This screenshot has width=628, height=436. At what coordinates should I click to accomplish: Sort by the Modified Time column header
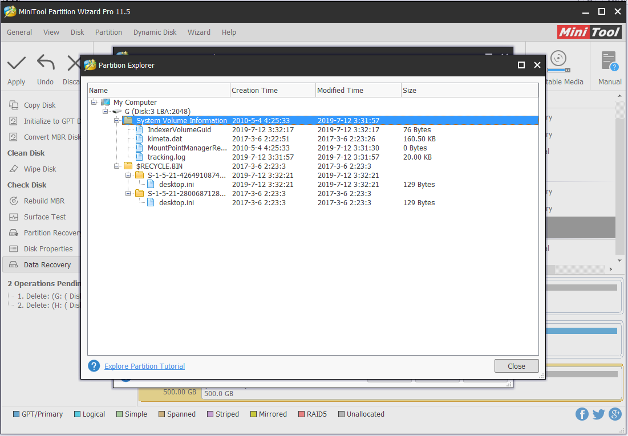(x=358, y=90)
